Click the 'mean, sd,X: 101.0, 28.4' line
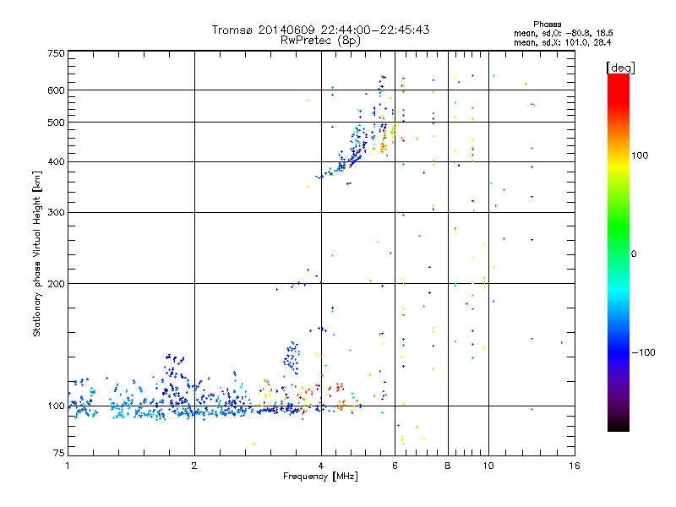Screen dimensions: 676x507 562,42
